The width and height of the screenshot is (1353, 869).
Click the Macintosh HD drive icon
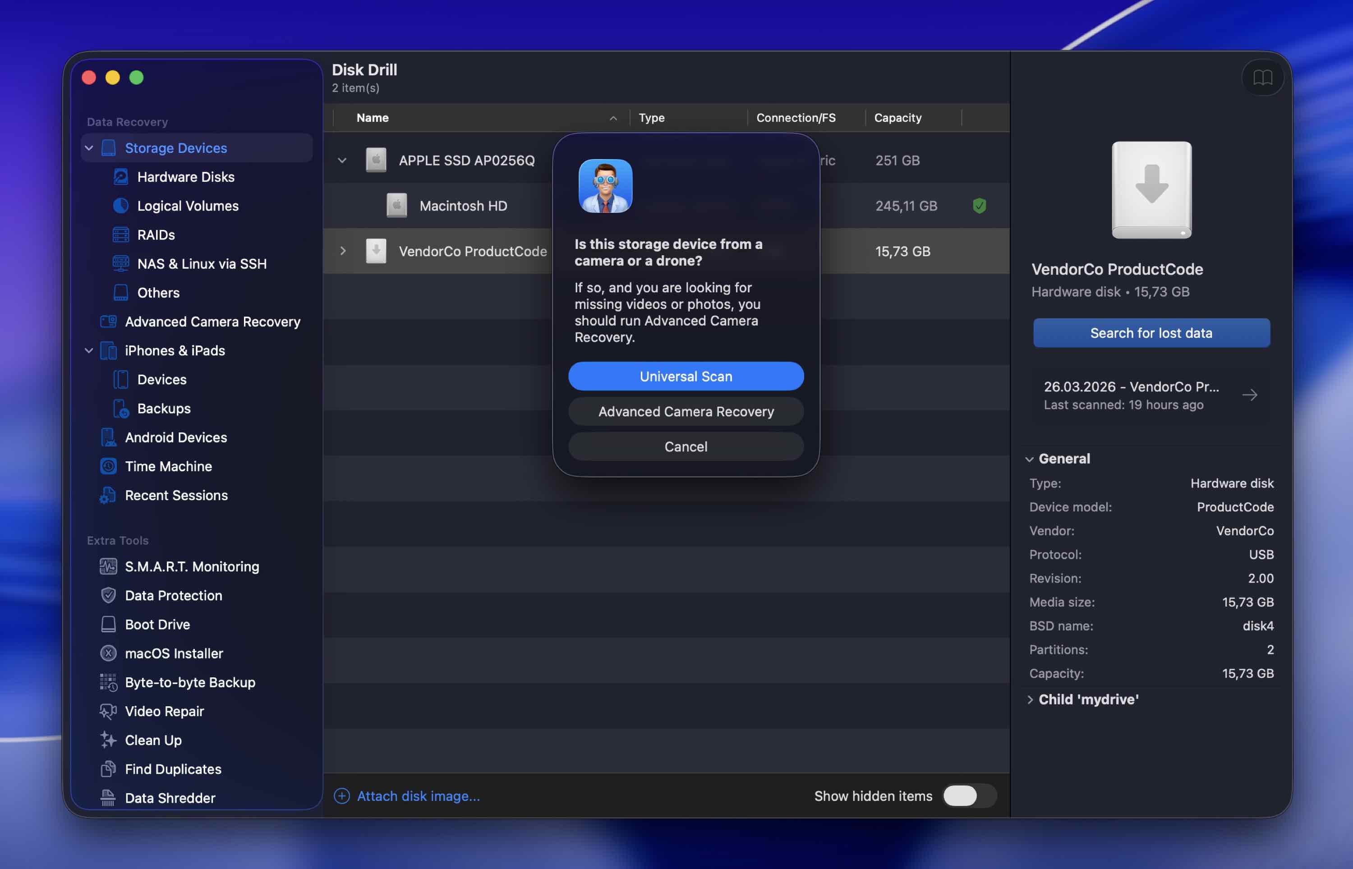[396, 205]
